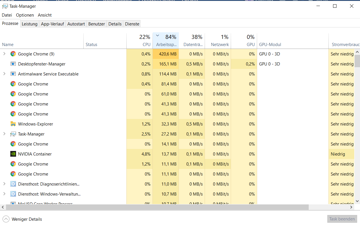
Task: Click the Desktopfenster-Manager process icon
Action: coord(13,64)
